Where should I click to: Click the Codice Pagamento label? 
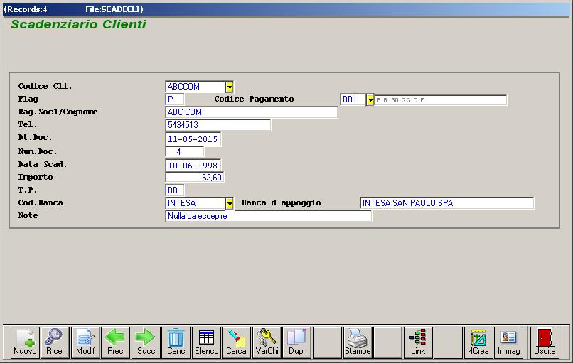254,99
